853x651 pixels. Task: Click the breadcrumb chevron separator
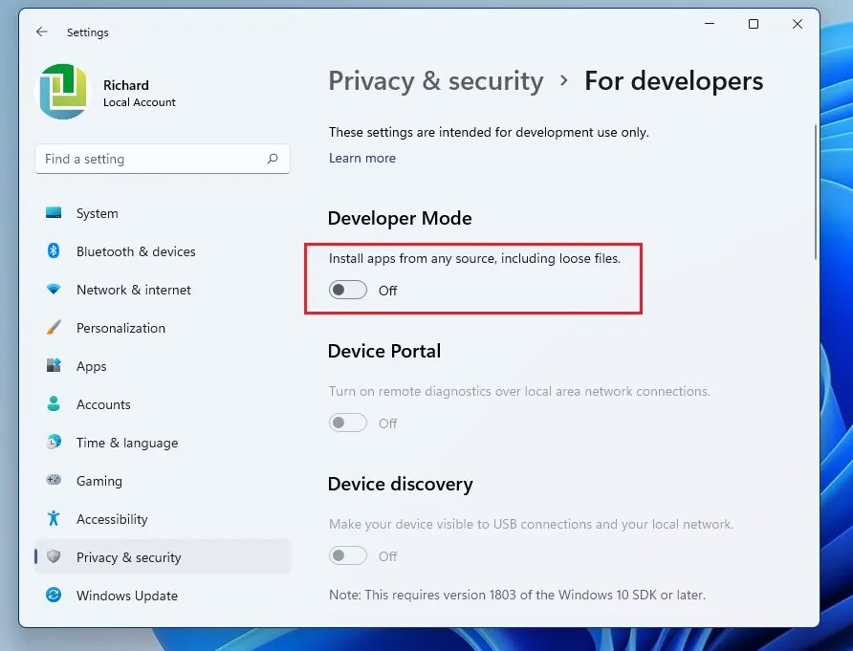(x=564, y=81)
